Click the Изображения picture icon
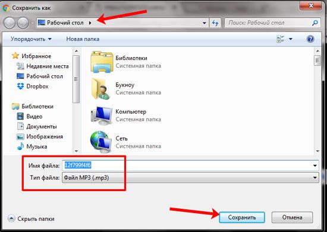 [20, 136]
